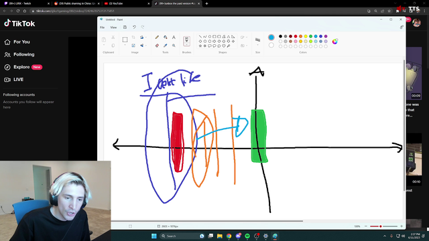Viewport: 429px width, 241px height.
Task: Open the Windows Start menu
Action: [x=154, y=236]
